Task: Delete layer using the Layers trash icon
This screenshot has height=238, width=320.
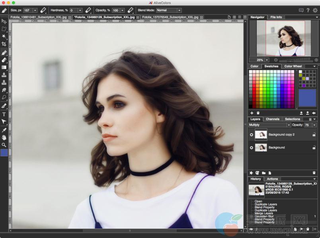Action: [x=314, y=173]
